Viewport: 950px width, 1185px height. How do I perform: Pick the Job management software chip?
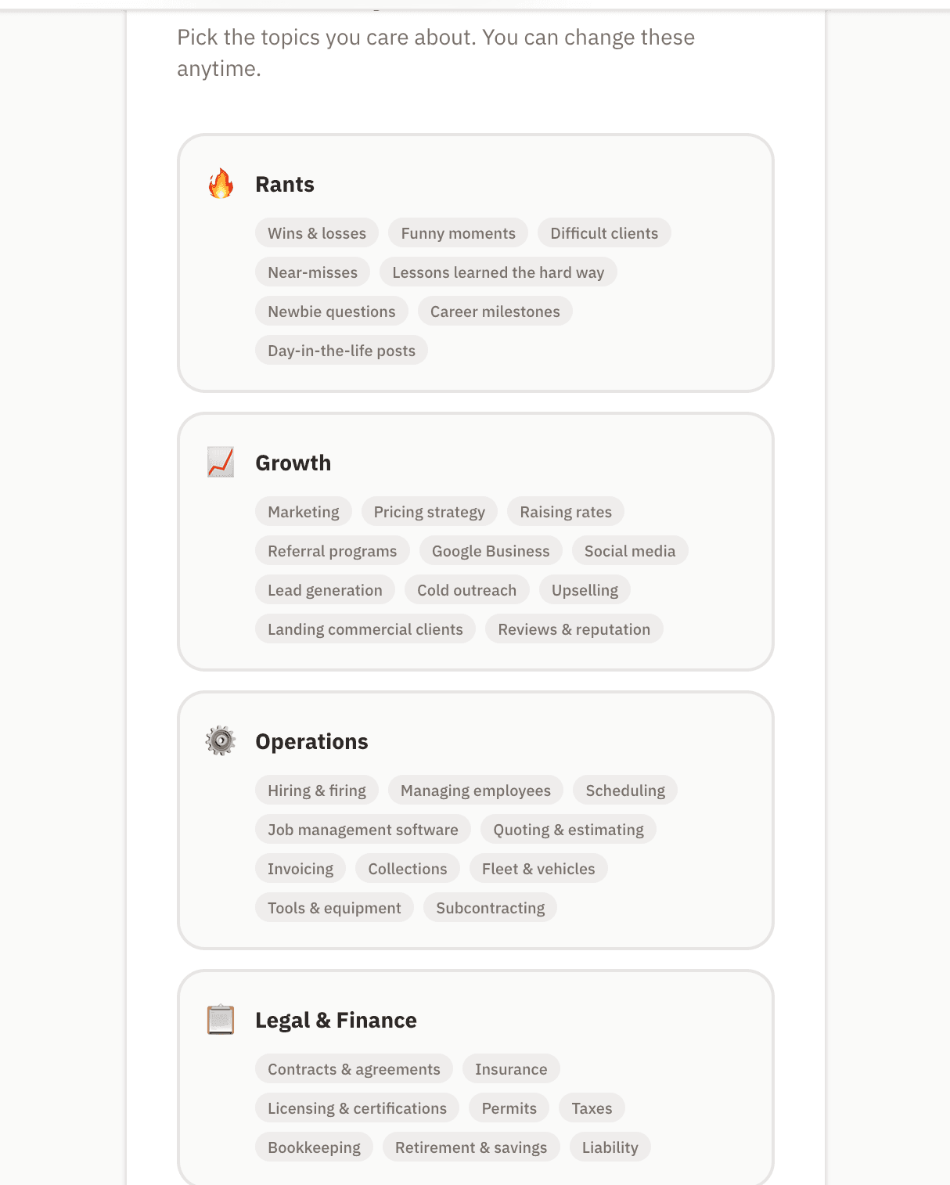[363, 830]
